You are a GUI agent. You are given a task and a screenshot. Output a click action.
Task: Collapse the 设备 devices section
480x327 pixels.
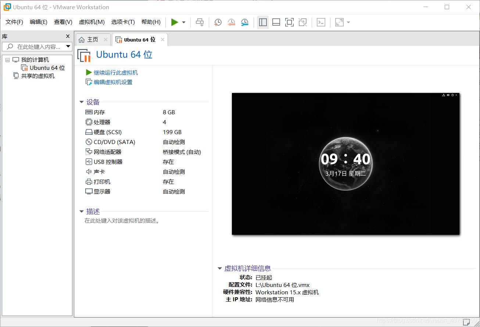coord(82,102)
